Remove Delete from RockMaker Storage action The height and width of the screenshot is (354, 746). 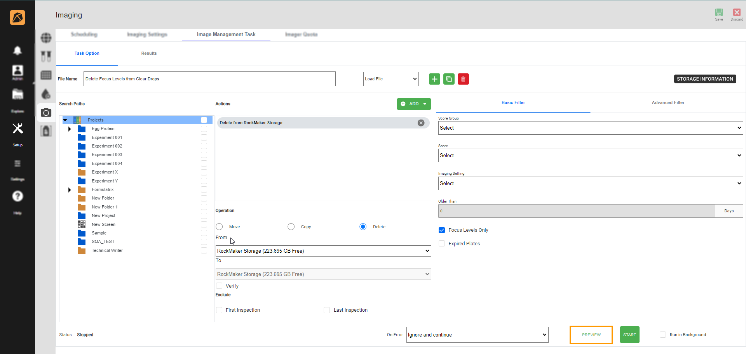pos(421,123)
